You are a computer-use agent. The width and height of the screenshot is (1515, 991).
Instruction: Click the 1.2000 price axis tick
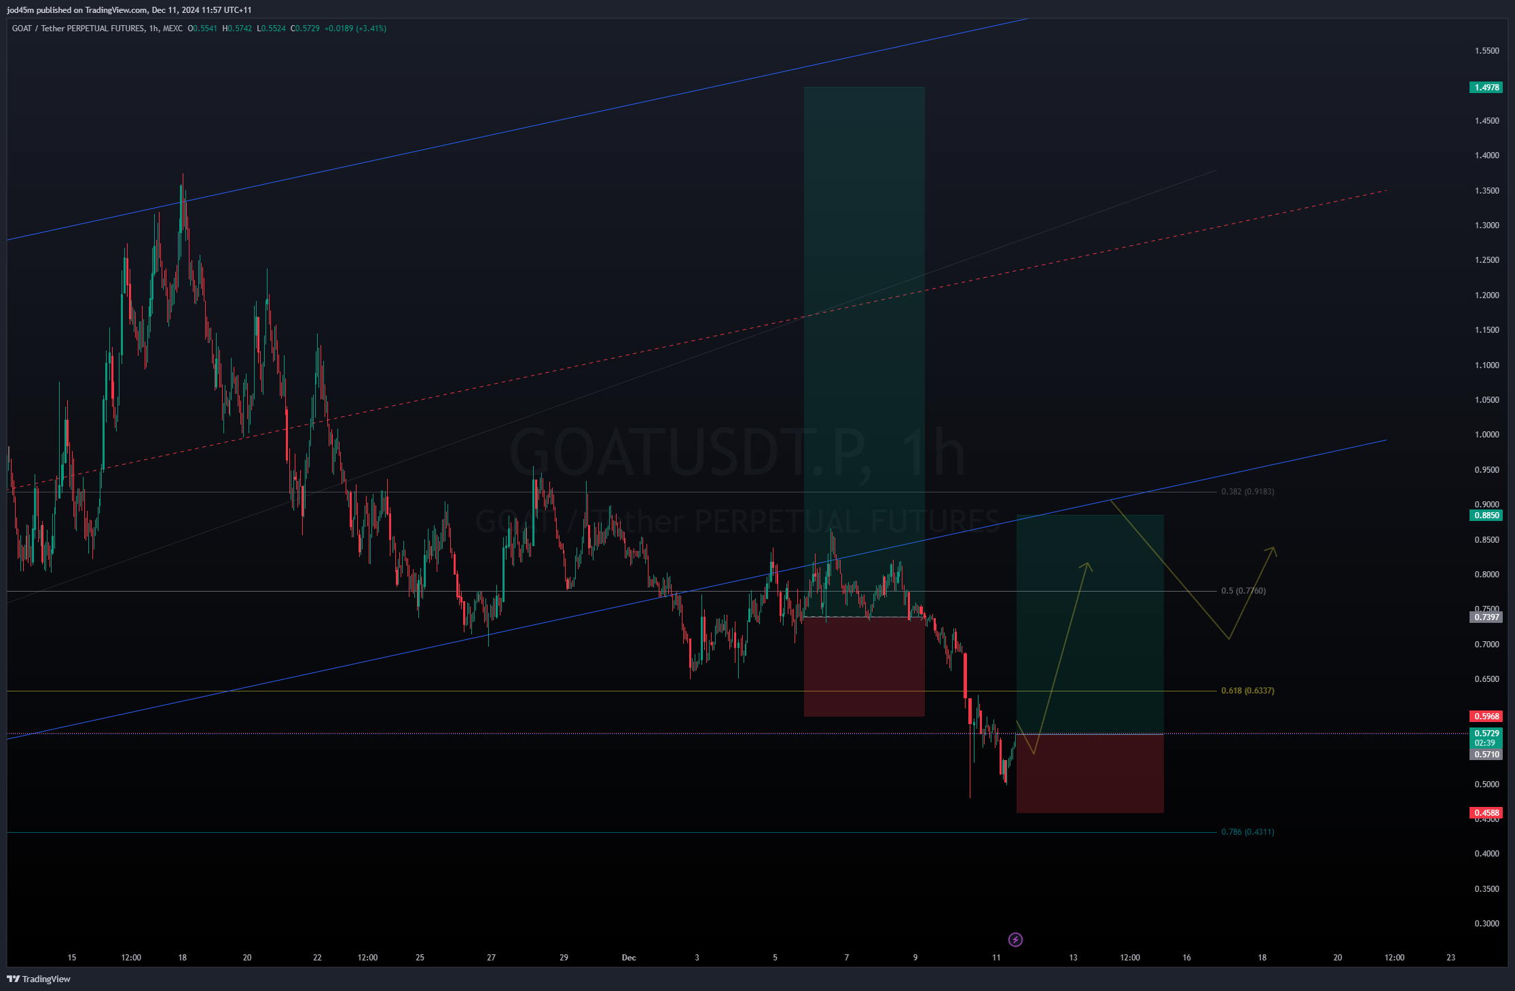(x=1486, y=295)
